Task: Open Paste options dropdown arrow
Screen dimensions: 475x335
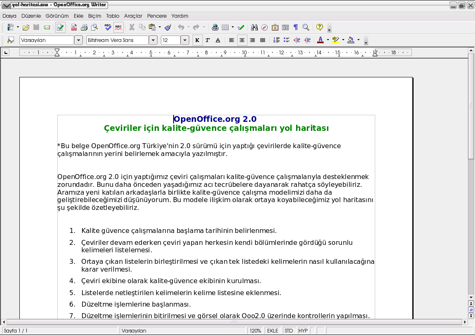Action: coord(160,27)
